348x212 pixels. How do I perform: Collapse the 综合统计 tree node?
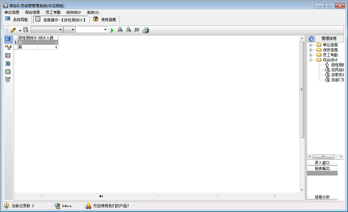[311, 60]
